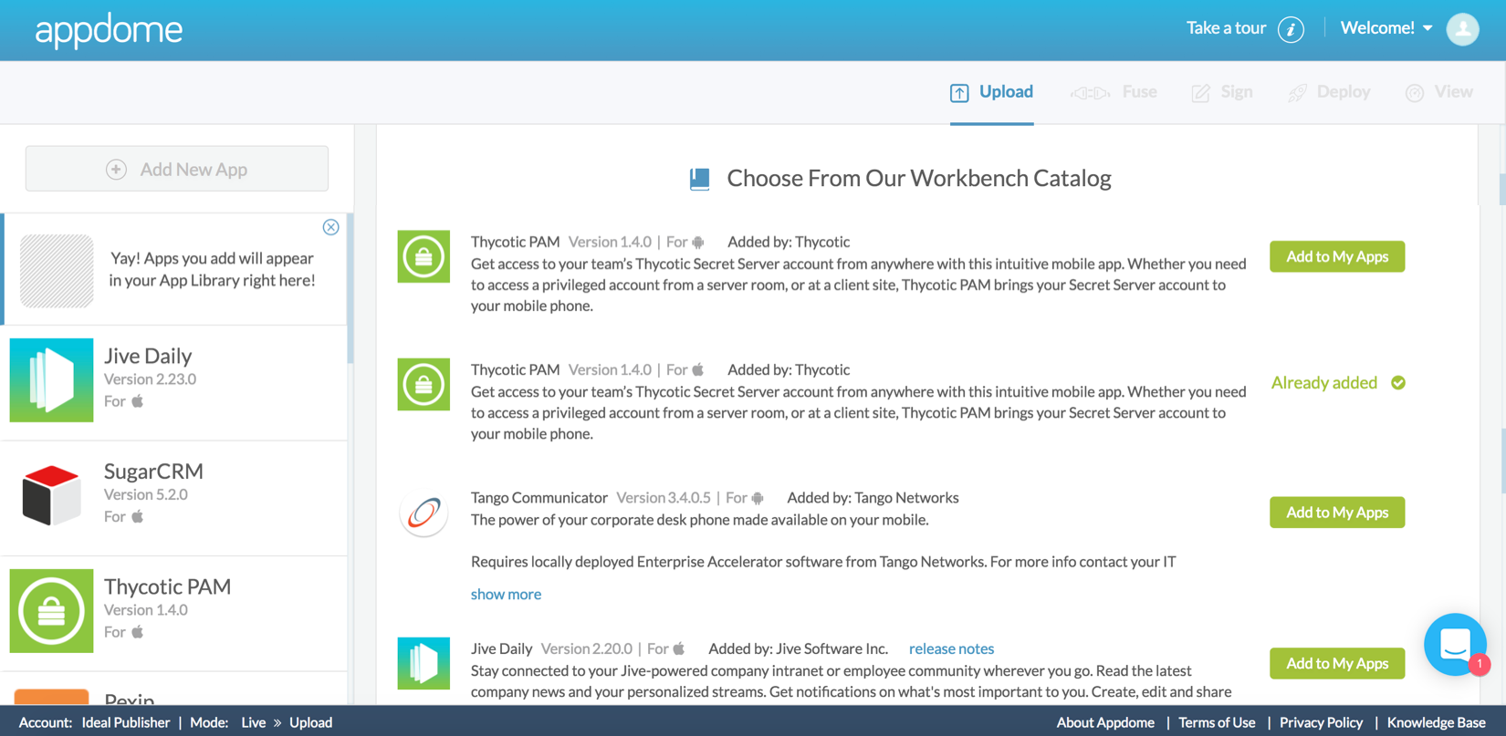Select the Jive Daily app icon in sidebar
1506x736 pixels.
pyautogui.click(x=51, y=380)
